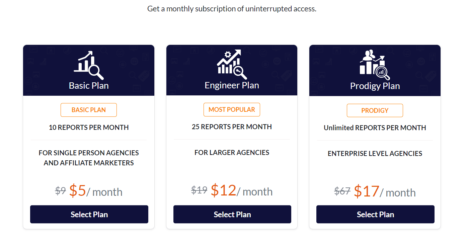
Task: Click the Engineer Plan header title
Action: click(232, 85)
